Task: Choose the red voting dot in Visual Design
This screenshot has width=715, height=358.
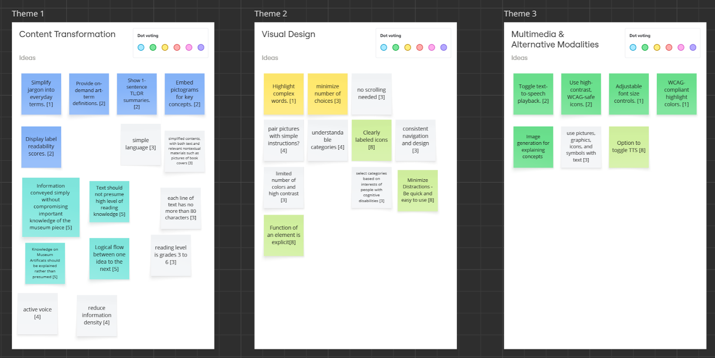Action: click(x=420, y=47)
